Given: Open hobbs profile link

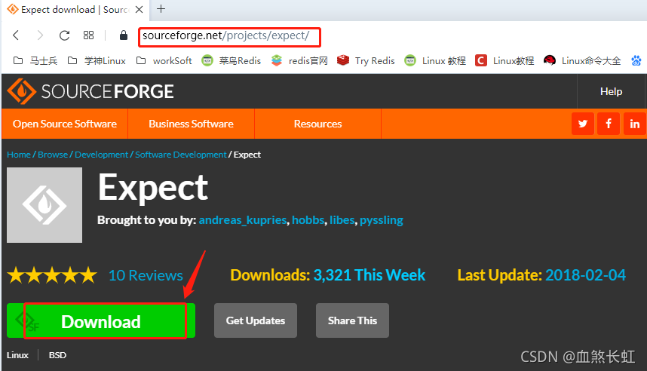Looking at the screenshot, I should [x=308, y=220].
